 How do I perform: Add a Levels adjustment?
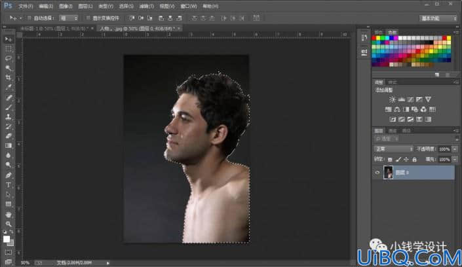(401, 99)
